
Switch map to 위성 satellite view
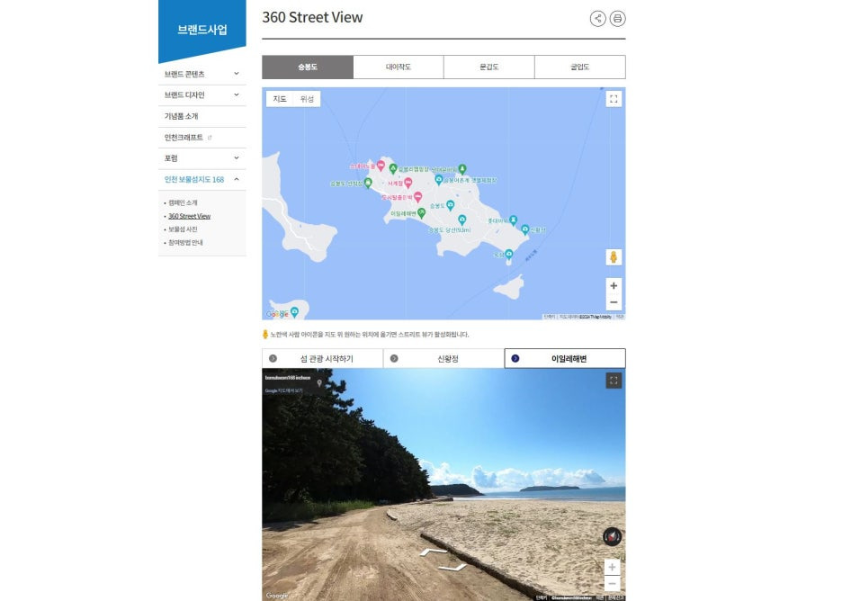[307, 99]
